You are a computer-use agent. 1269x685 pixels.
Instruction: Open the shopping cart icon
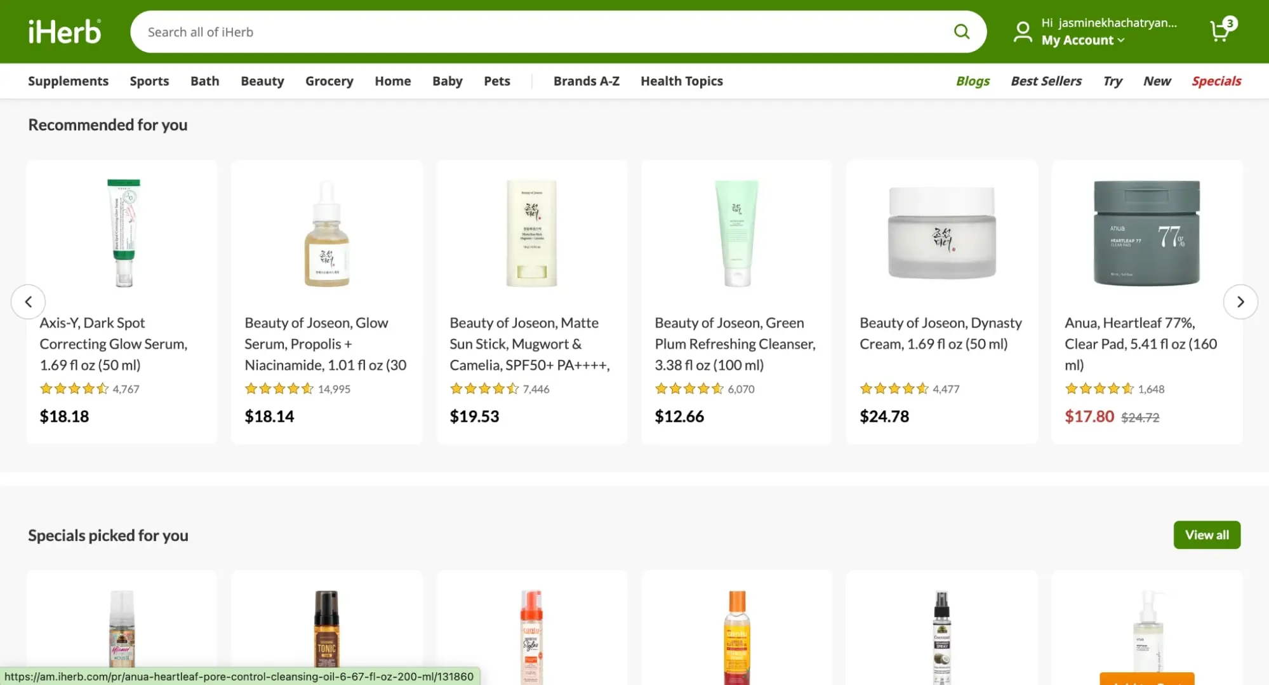[x=1222, y=30]
